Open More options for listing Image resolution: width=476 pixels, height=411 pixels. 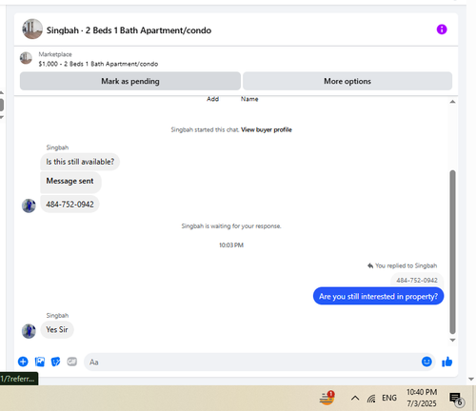tap(347, 81)
